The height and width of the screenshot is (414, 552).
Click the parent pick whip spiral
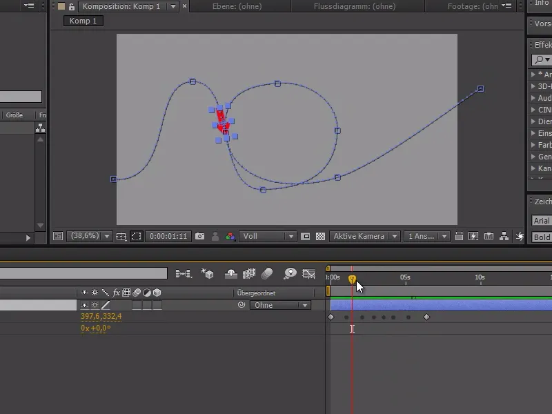[241, 305]
